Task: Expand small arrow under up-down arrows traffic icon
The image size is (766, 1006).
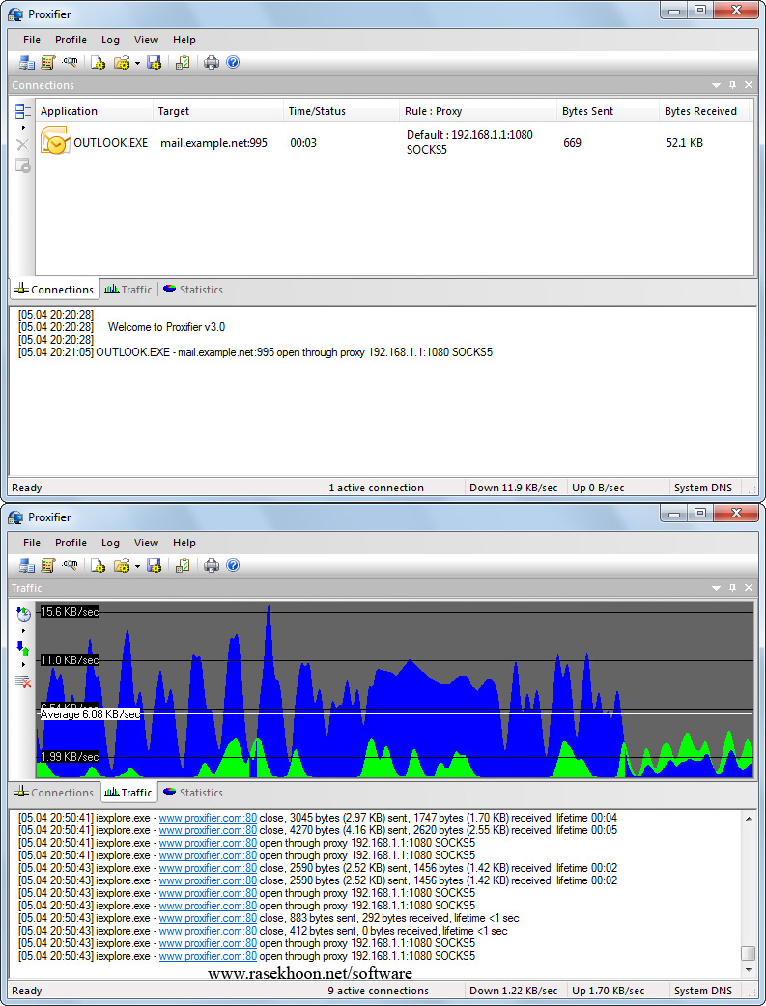Action: coord(24,664)
